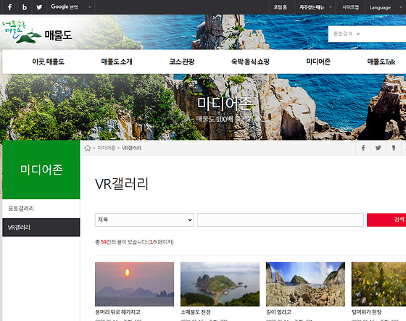
Task: Share page via Kakao Story icon
Action: click(394, 148)
